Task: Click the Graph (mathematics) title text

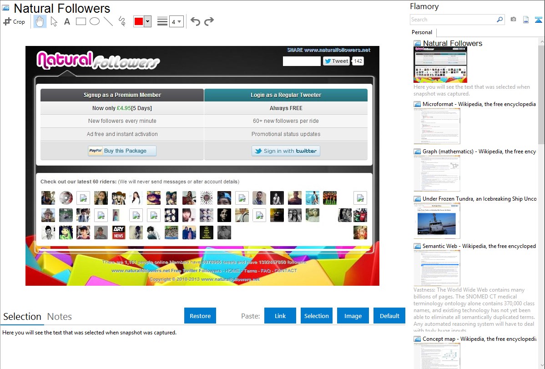Action: 479,152
